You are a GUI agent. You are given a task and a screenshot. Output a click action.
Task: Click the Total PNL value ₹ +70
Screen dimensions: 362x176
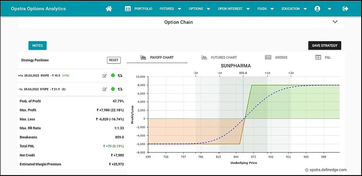point(113,146)
